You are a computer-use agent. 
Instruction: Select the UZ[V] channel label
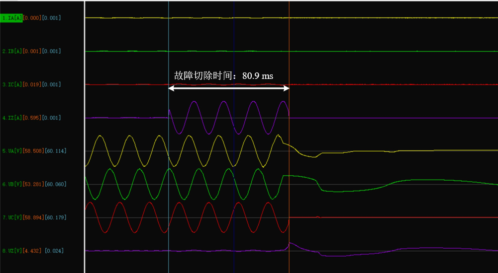point(11,251)
